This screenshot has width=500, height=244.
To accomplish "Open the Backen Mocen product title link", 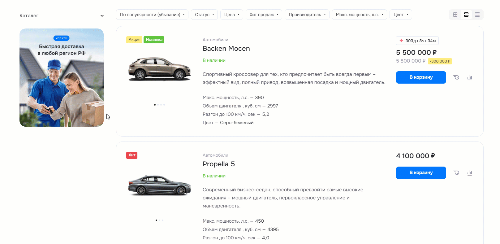I will (226, 49).
